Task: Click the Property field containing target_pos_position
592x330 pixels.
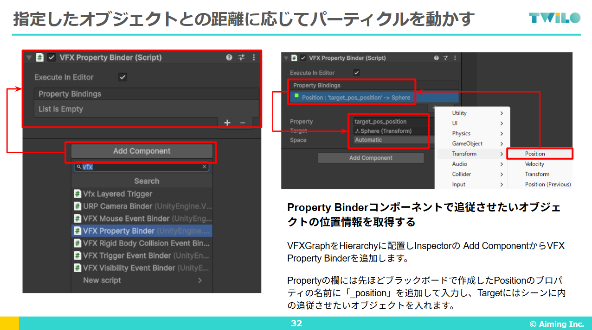Action: click(x=390, y=122)
